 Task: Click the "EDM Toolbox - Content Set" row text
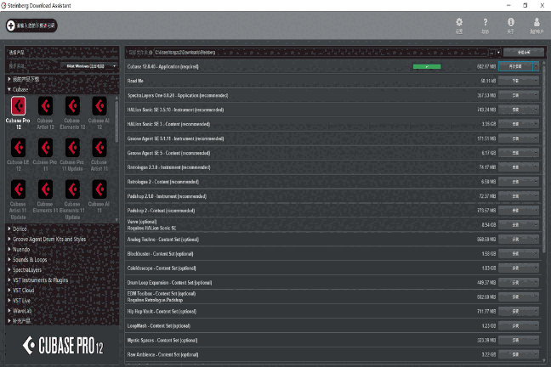(x=162, y=294)
